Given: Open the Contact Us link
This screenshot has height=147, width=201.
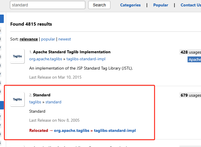Looking at the screenshot, I should (x=191, y=5).
